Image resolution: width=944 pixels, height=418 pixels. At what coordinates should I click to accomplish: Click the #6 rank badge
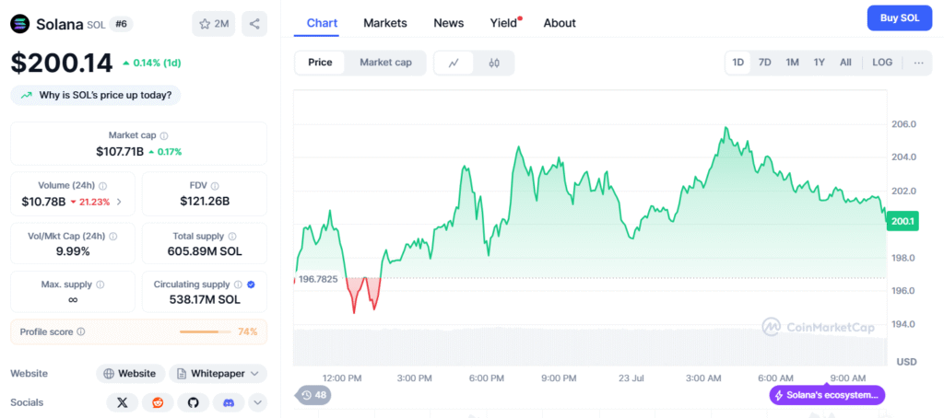tap(123, 24)
